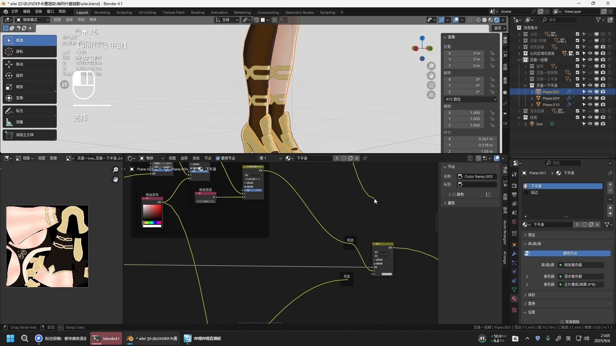Open the 物体模式 mode dropdown
This screenshot has width=616, height=346.
click(32, 20)
